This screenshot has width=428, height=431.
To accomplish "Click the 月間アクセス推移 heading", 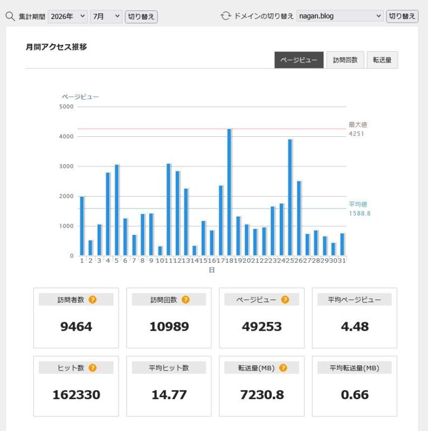I will [x=57, y=47].
